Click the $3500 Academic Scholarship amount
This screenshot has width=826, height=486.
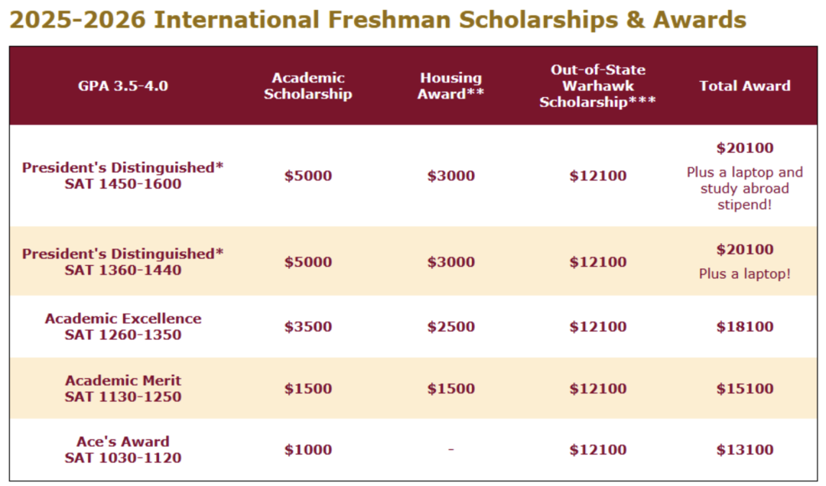click(x=308, y=327)
